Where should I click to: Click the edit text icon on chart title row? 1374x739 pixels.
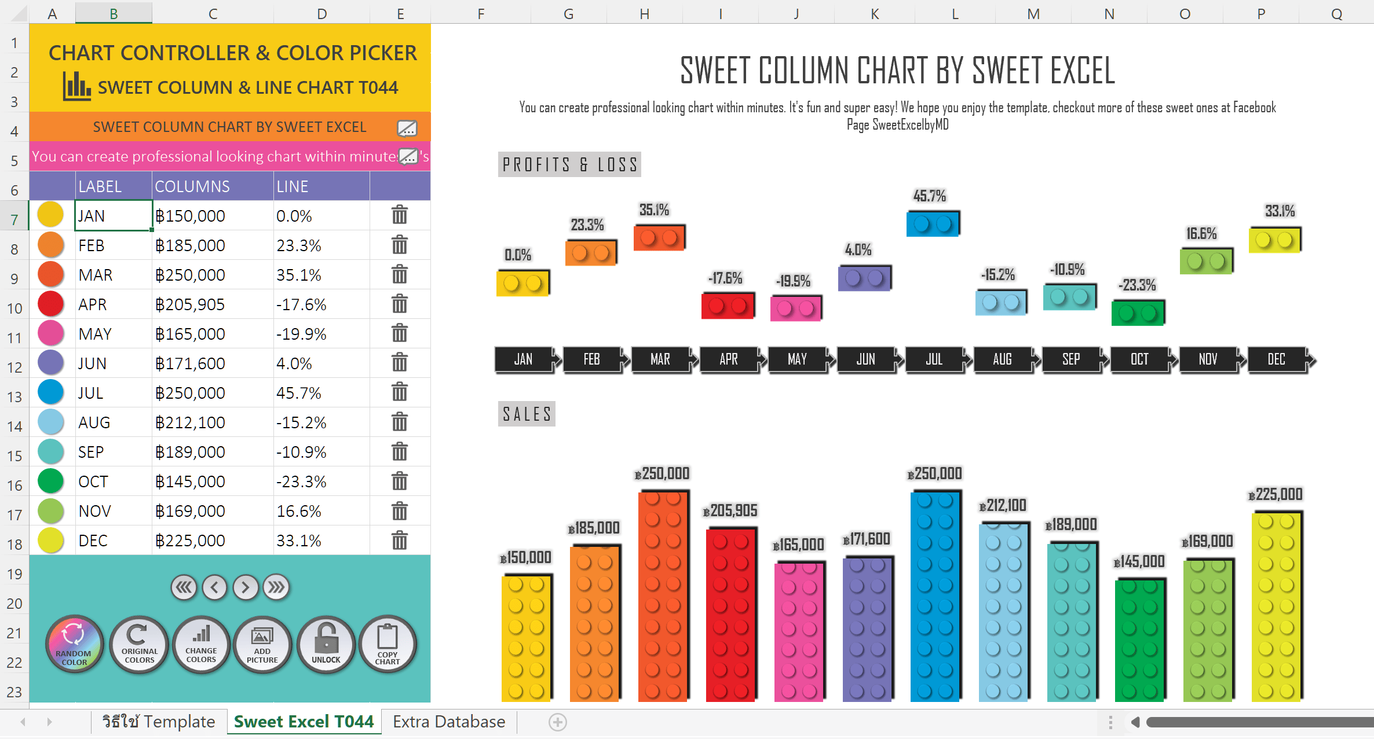click(407, 127)
